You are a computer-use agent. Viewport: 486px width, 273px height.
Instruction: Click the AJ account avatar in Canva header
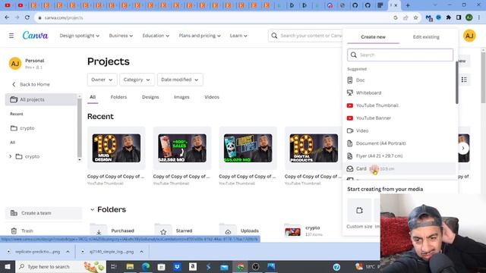pos(469,36)
